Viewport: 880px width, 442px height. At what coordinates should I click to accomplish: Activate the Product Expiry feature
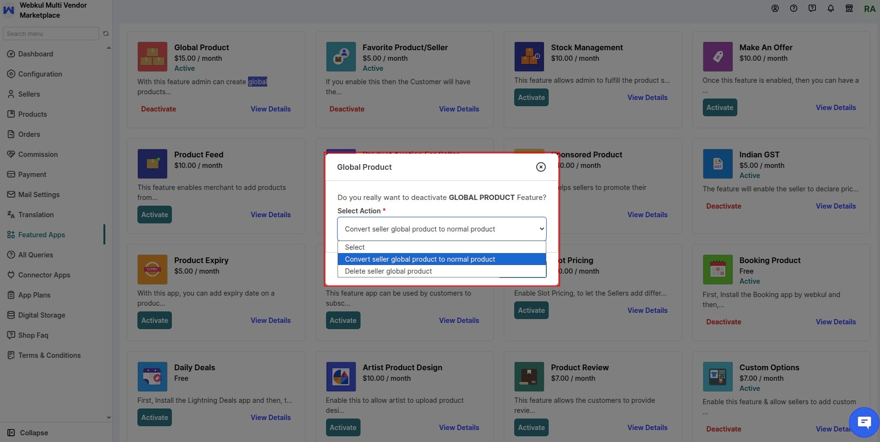point(155,320)
